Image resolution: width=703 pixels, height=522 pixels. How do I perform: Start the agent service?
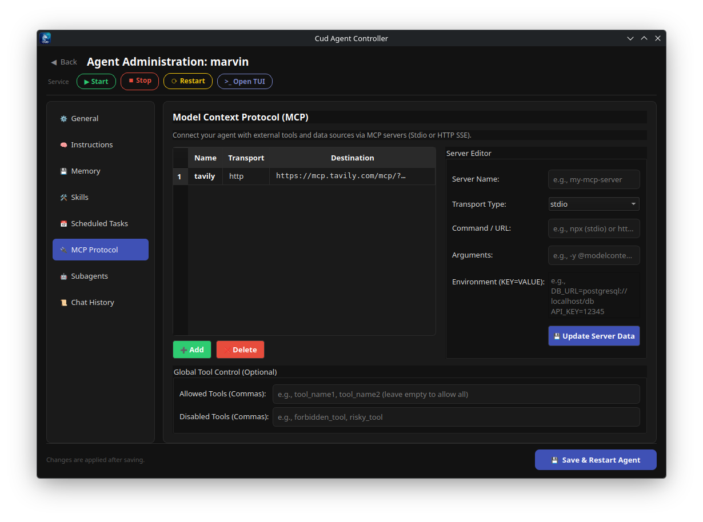[x=96, y=82]
